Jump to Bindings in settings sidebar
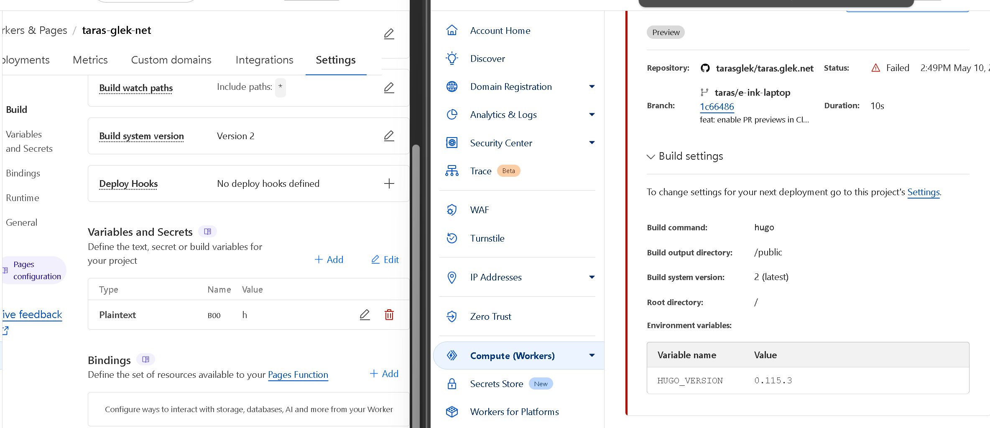 pos(23,173)
